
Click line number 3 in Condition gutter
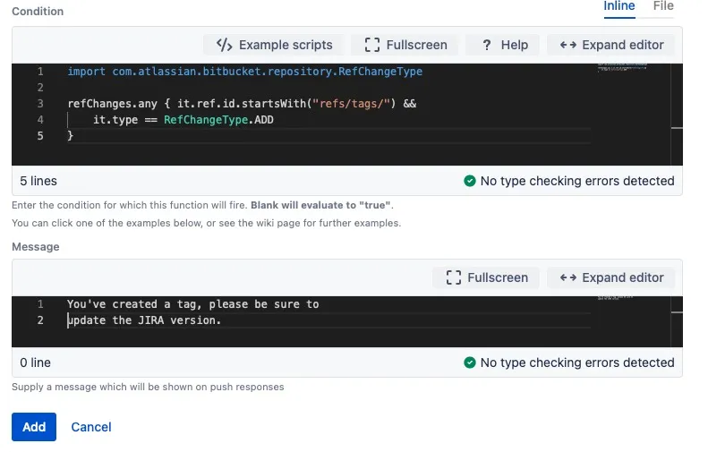(x=40, y=104)
